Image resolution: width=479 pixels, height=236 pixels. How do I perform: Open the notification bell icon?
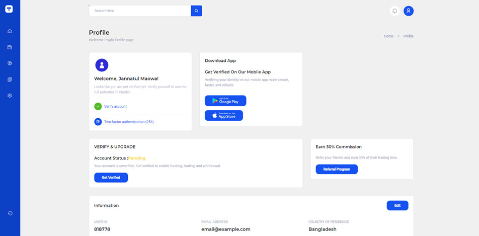click(394, 11)
